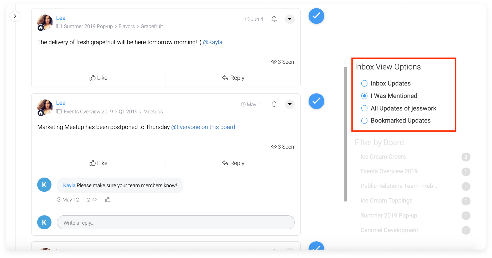Screen dimensions: 492x258
Task: Click Lea's avatar on the Meetups update
Action: (45, 107)
